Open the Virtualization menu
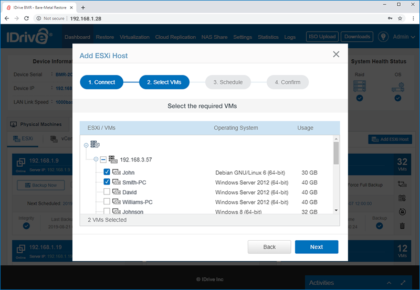 tap(134, 37)
